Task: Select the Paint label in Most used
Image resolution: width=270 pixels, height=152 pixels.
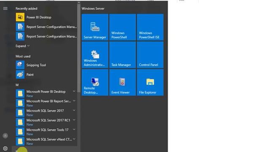Action: [x=30, y=75]
